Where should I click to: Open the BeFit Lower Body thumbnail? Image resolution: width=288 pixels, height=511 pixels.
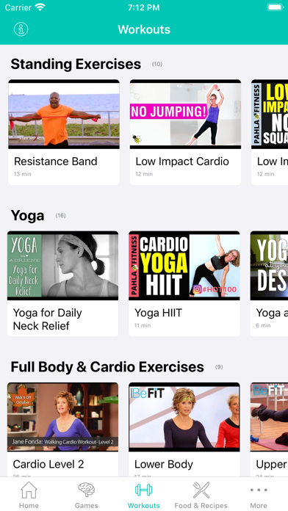click(x=184, y=417)
